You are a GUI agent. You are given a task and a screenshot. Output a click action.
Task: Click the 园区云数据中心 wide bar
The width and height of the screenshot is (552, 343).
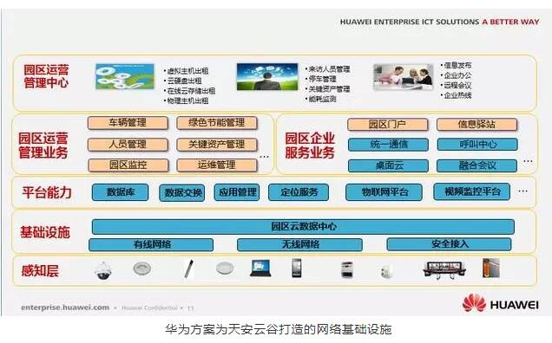[x=303, y=227]
